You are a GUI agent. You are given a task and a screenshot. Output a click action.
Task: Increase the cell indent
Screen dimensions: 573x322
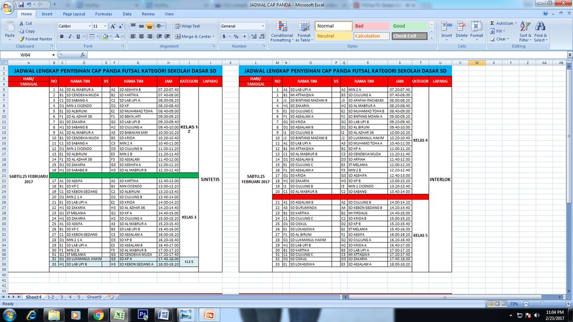pyautogui.click(x=168, y=36)
